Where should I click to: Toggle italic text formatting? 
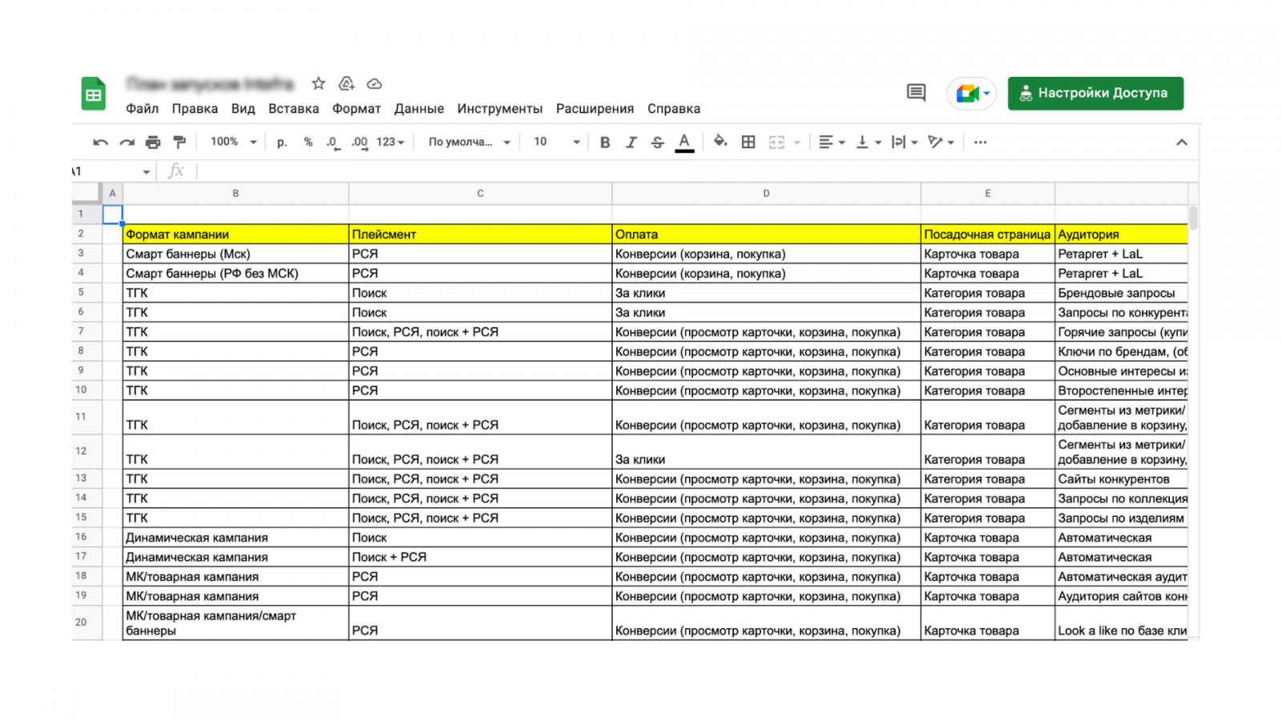click(631, 143)
